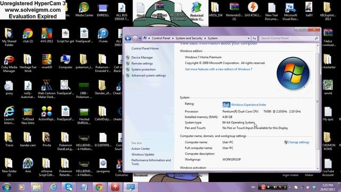The width and height of the screenshot is (341, 192).
Task: Open Advanced system settings
Action: (149, 76)
